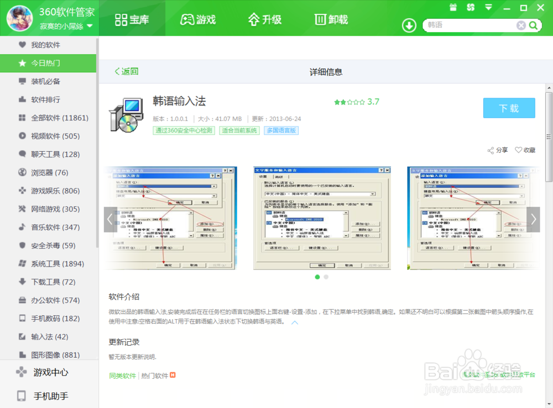This screenshot has width=553, height=408.
Task: Open 聊天工具 (128) category
Action: click(48, 154)
